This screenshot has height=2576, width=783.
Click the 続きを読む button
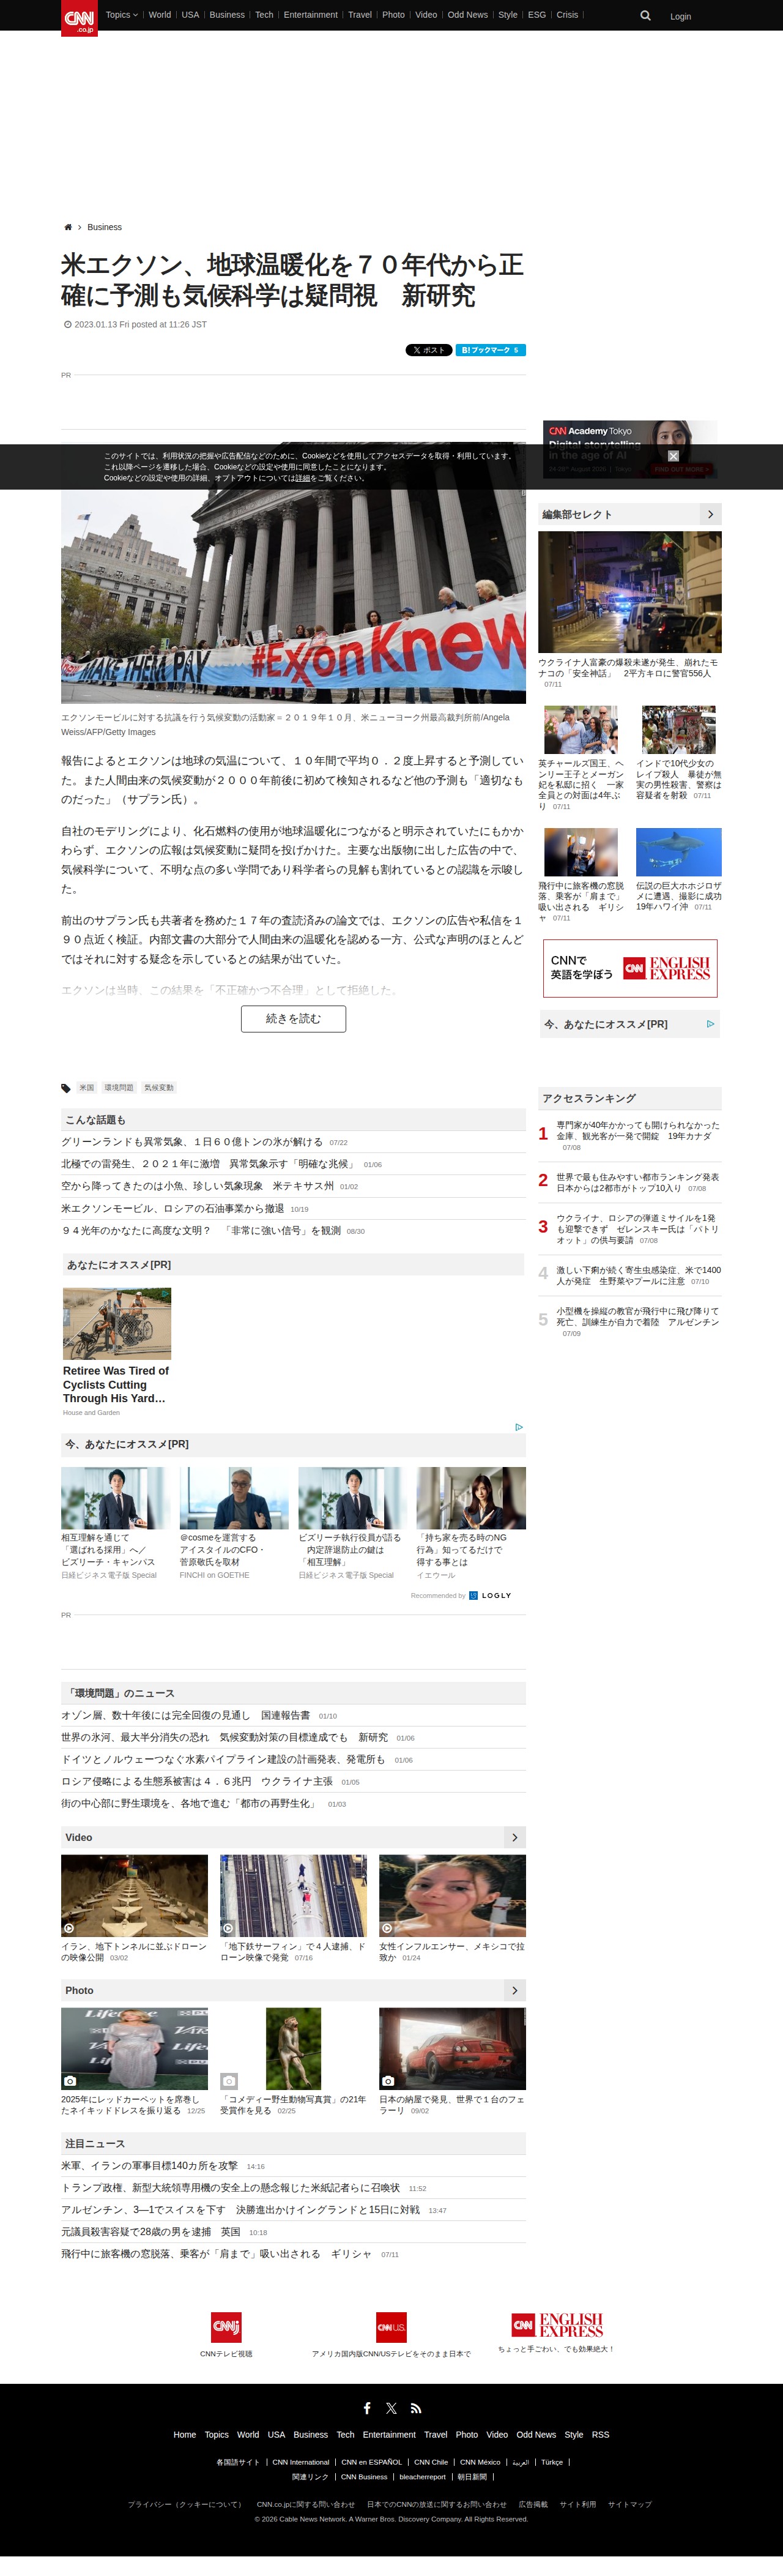[x=293, y=1019]
